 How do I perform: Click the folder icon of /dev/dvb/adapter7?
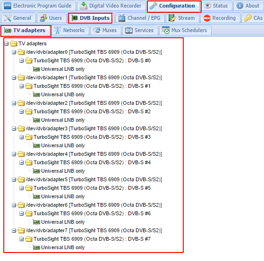pyautogui.click(x=21, y=230)
